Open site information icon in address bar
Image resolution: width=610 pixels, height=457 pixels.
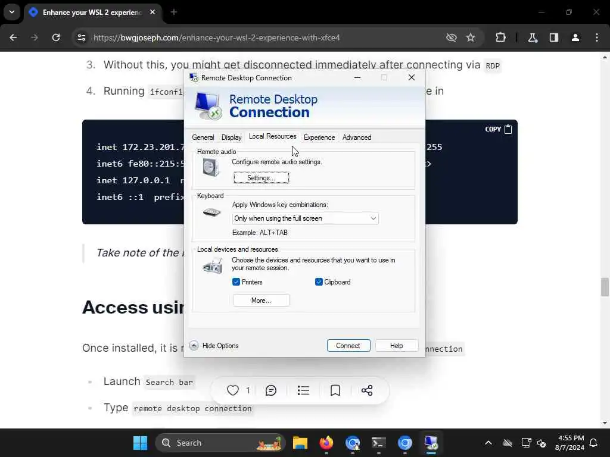point(82,37)
